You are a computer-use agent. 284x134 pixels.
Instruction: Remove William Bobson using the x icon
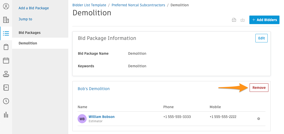click(x=259, y=119)
